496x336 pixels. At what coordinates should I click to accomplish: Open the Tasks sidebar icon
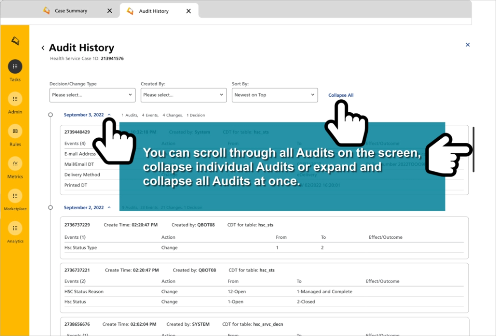click(x=15, y=67)
